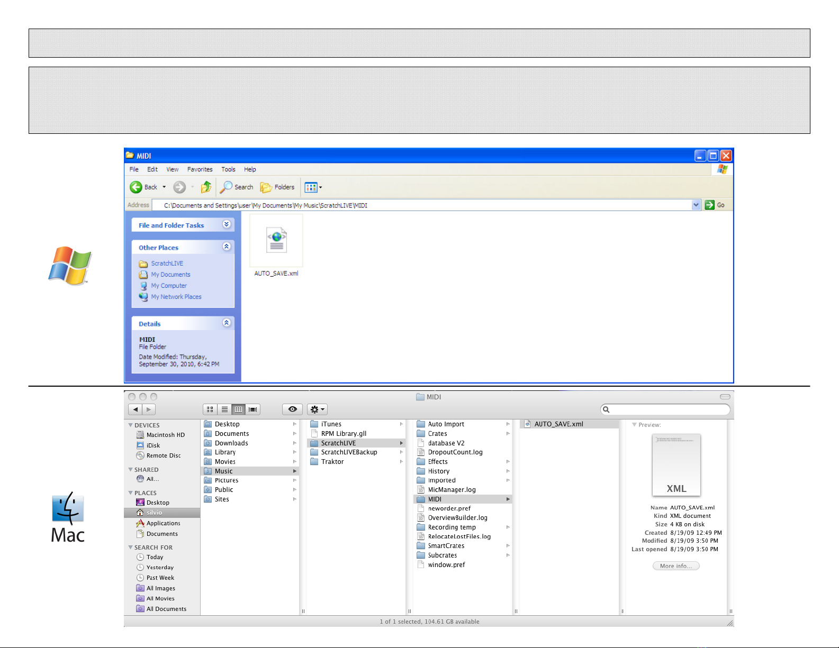
Task: Select the Music folder in Finder column
Action: [250, 471]
